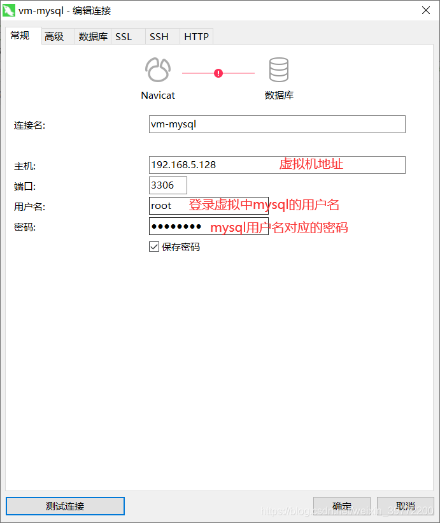
Task: Click the 主机 label
Action: [25, 166]
